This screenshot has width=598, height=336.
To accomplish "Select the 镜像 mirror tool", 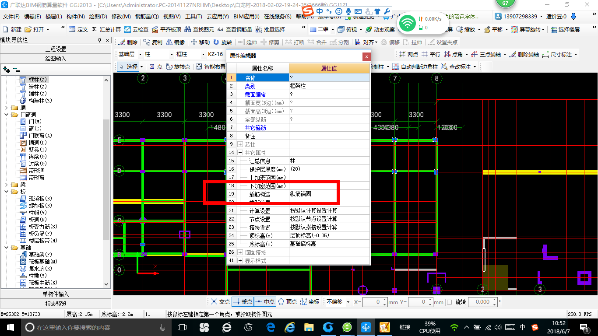I will click(176, 42).
